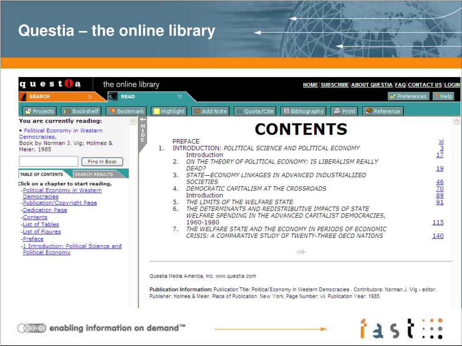Open the Quote/Cite tool
Image resolution: width=462 pixels, height=346 pixels.
255,111
